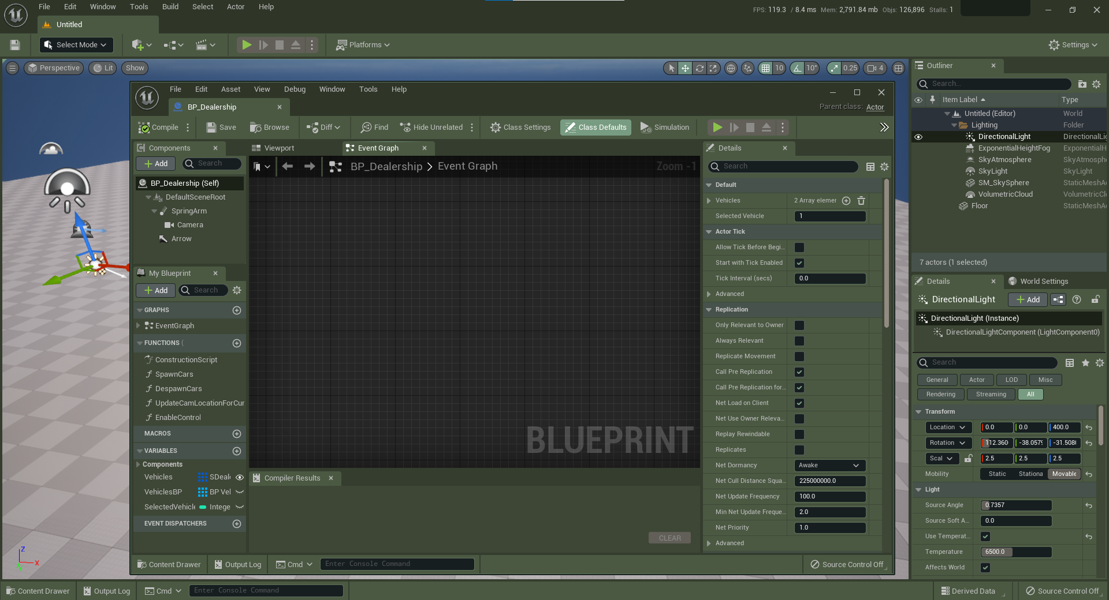Click the Compile button in Blueprint editor
Image resolution: width=1109 pixels, height=600 pixels.
tap(158, 127)
